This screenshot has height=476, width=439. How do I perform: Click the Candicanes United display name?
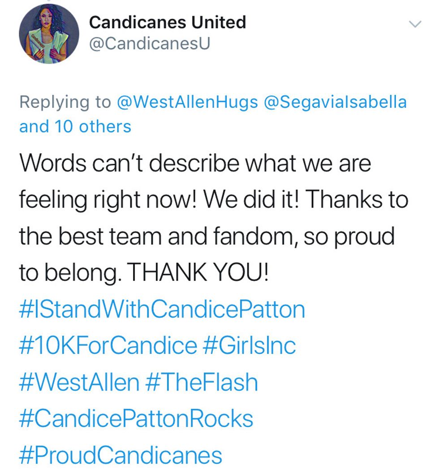168,22
